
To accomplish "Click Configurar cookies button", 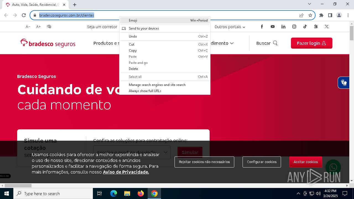I will pyautogui.click(x=262, y=162).
